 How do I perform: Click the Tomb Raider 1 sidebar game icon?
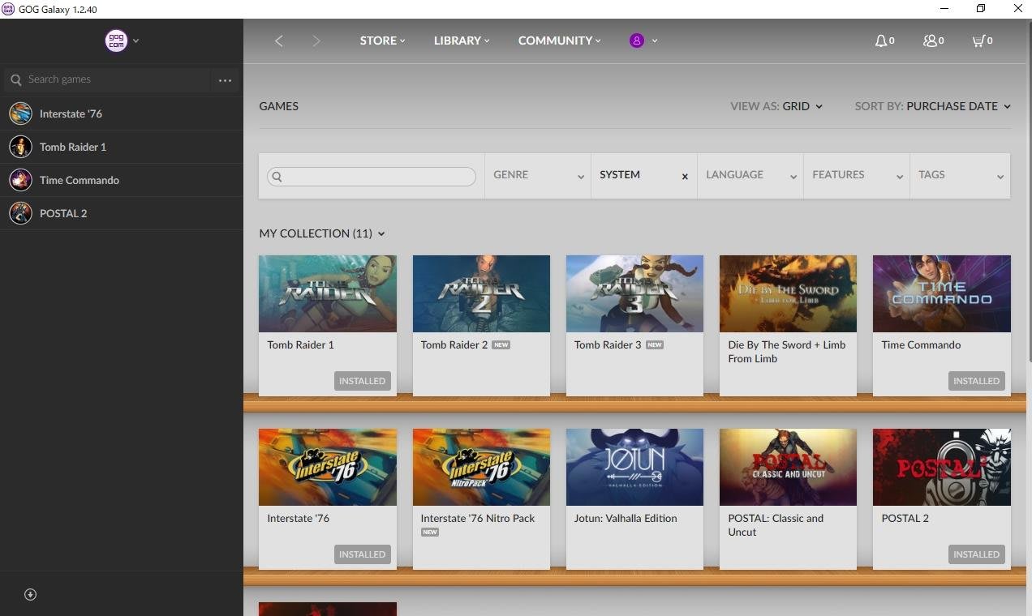pyautogui.click(x=20, y=147)
